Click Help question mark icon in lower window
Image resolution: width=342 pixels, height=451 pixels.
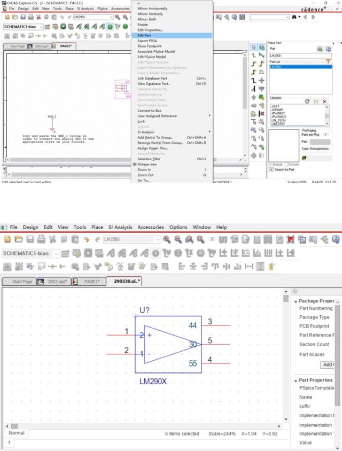(336, 239)
